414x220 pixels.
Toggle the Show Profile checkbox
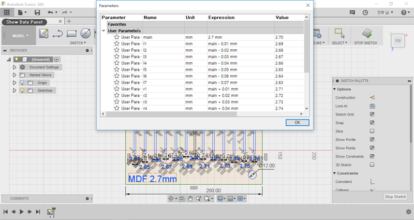coord(372,140)
